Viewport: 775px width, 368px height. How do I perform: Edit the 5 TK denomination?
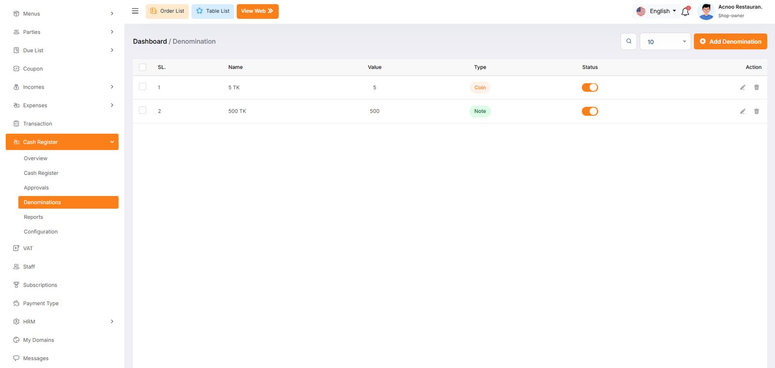click(x=743, y=88)
